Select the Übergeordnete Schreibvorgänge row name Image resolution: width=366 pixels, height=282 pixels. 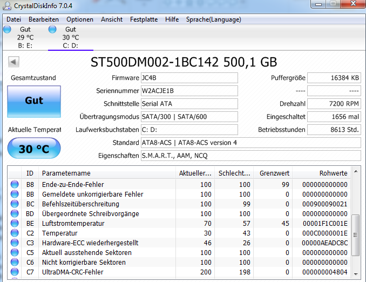(91, 213)
